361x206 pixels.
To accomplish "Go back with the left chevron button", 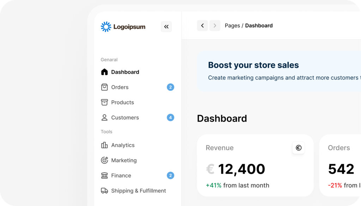I will point(202,25).
